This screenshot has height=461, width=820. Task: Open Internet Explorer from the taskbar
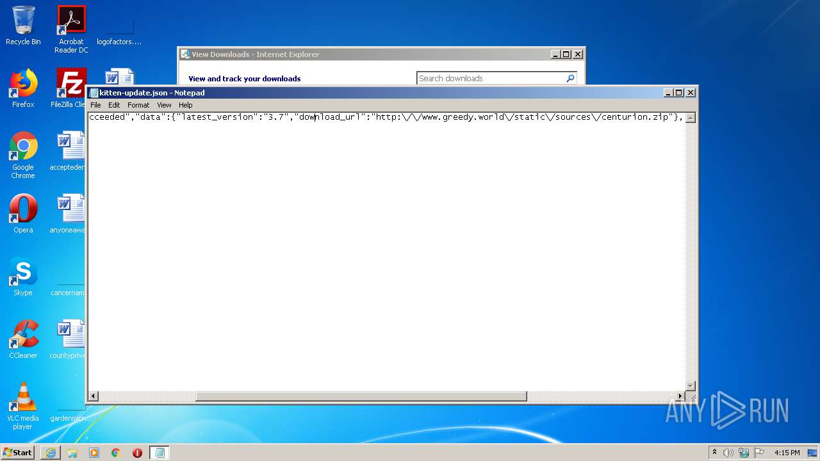point(51,452)
